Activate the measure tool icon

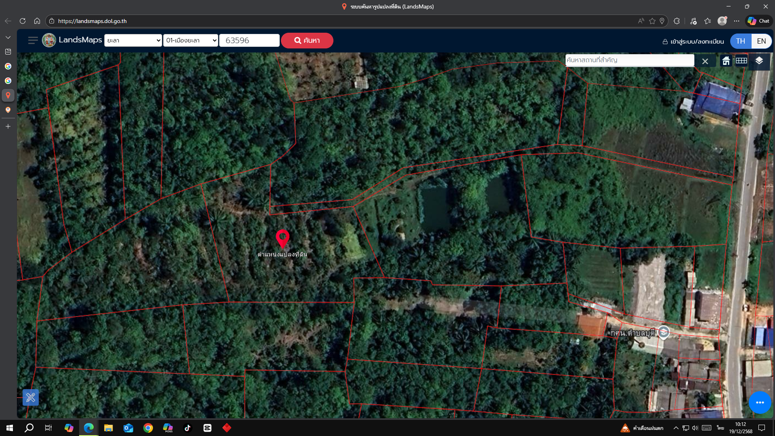[31, 398]
